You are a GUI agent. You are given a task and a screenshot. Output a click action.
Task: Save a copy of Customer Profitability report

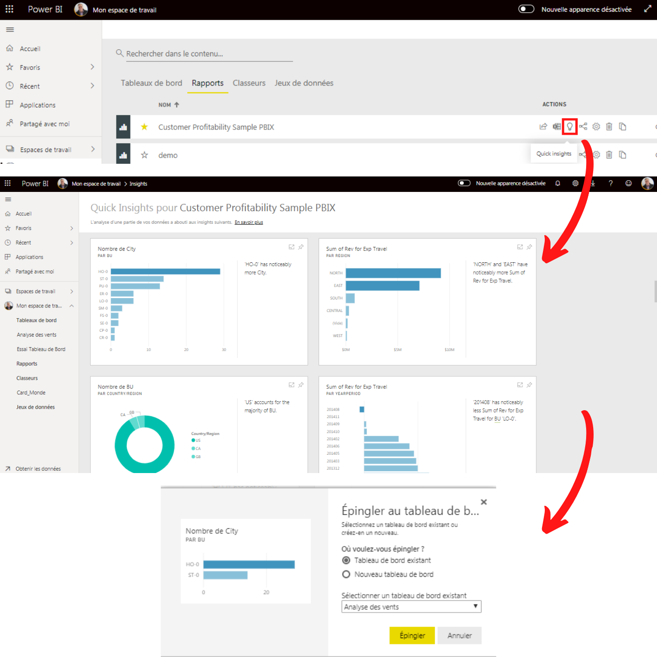pos(623,127)
